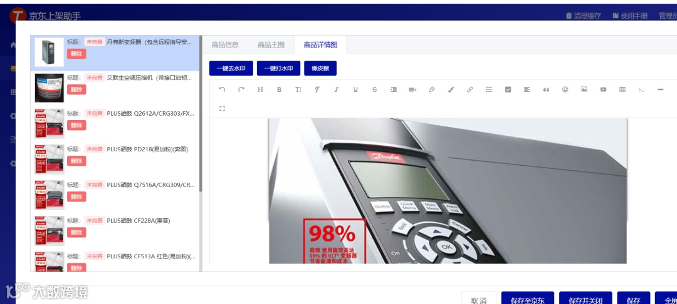Screen dimensions: 677x304
Task: Insert a horizontal divider line
Action: pyautogui.click(x=660, y=89)
